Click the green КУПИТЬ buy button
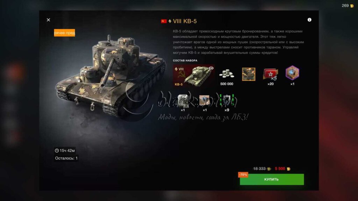The width and height of the screenshot is (358, 201). pos(272,179)
